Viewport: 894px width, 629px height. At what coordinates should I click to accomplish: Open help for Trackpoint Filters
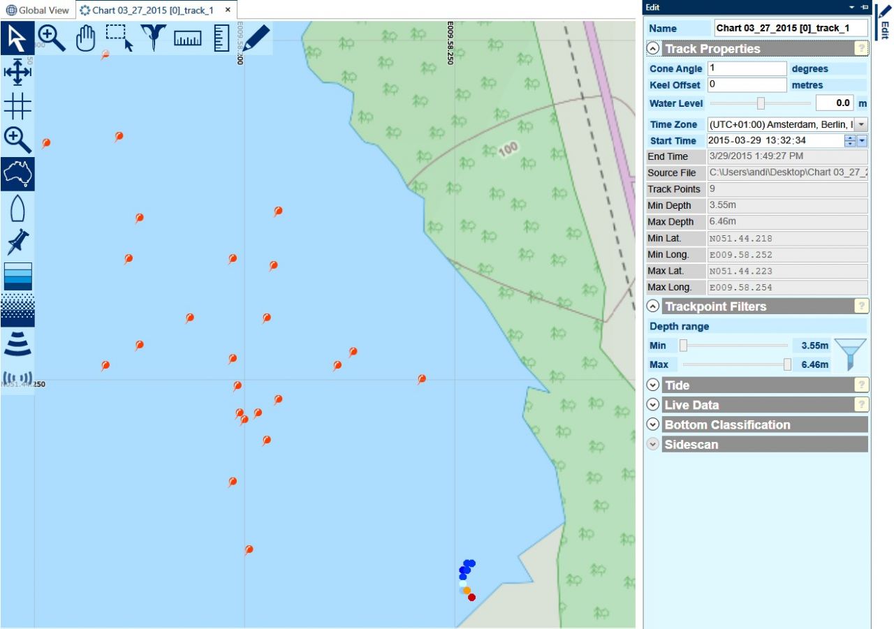(862, 306)
